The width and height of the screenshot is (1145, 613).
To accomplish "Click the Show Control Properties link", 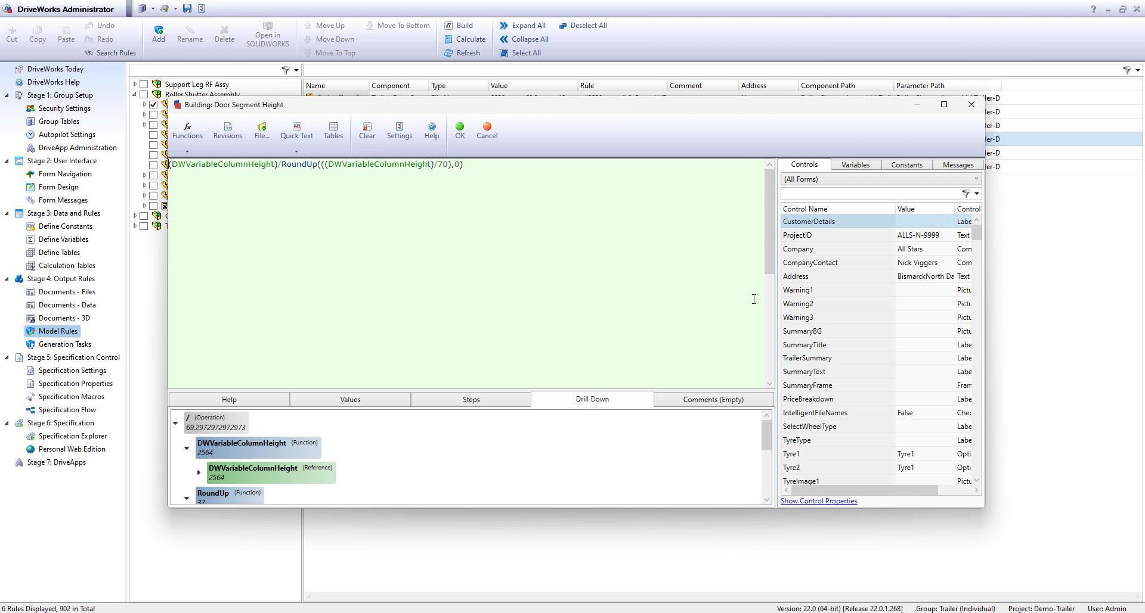I will point(819,501).
